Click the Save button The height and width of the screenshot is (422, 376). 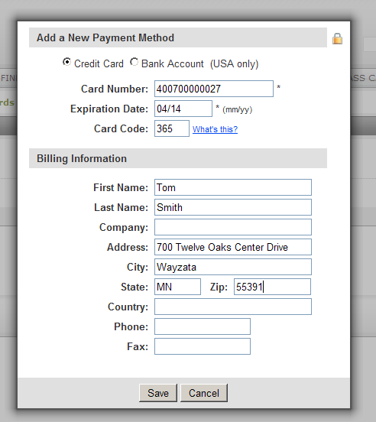coord(158,393)
